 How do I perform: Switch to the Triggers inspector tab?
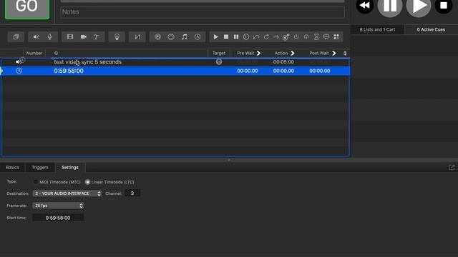(x=40, y=167)
